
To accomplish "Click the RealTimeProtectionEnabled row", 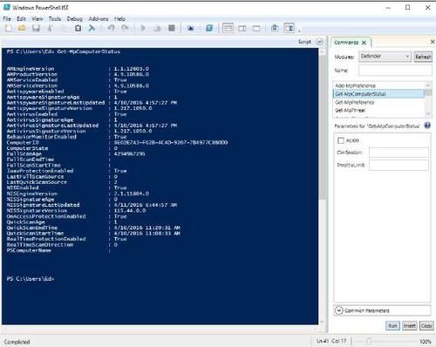I will pyautogui.click(x=66, y=239).
